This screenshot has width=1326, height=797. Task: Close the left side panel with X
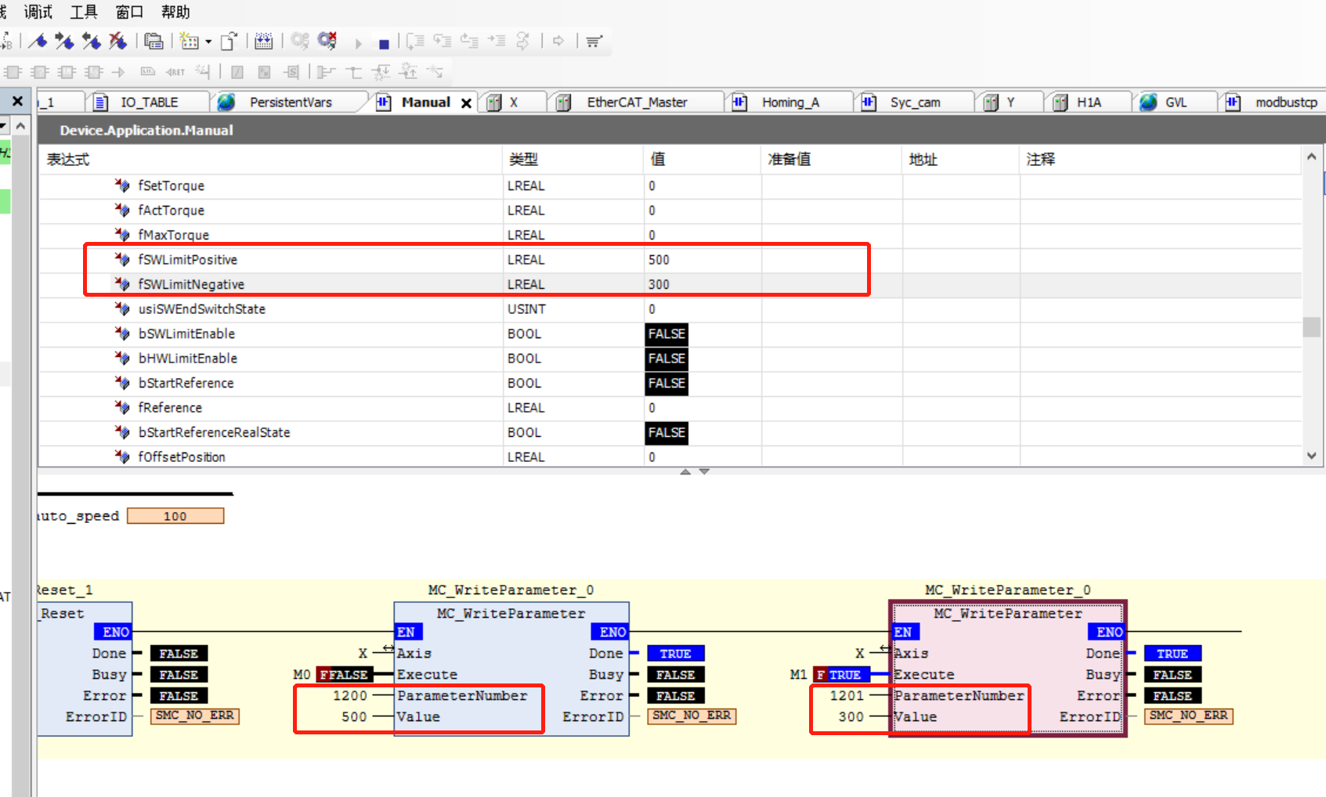pos(17,101)
